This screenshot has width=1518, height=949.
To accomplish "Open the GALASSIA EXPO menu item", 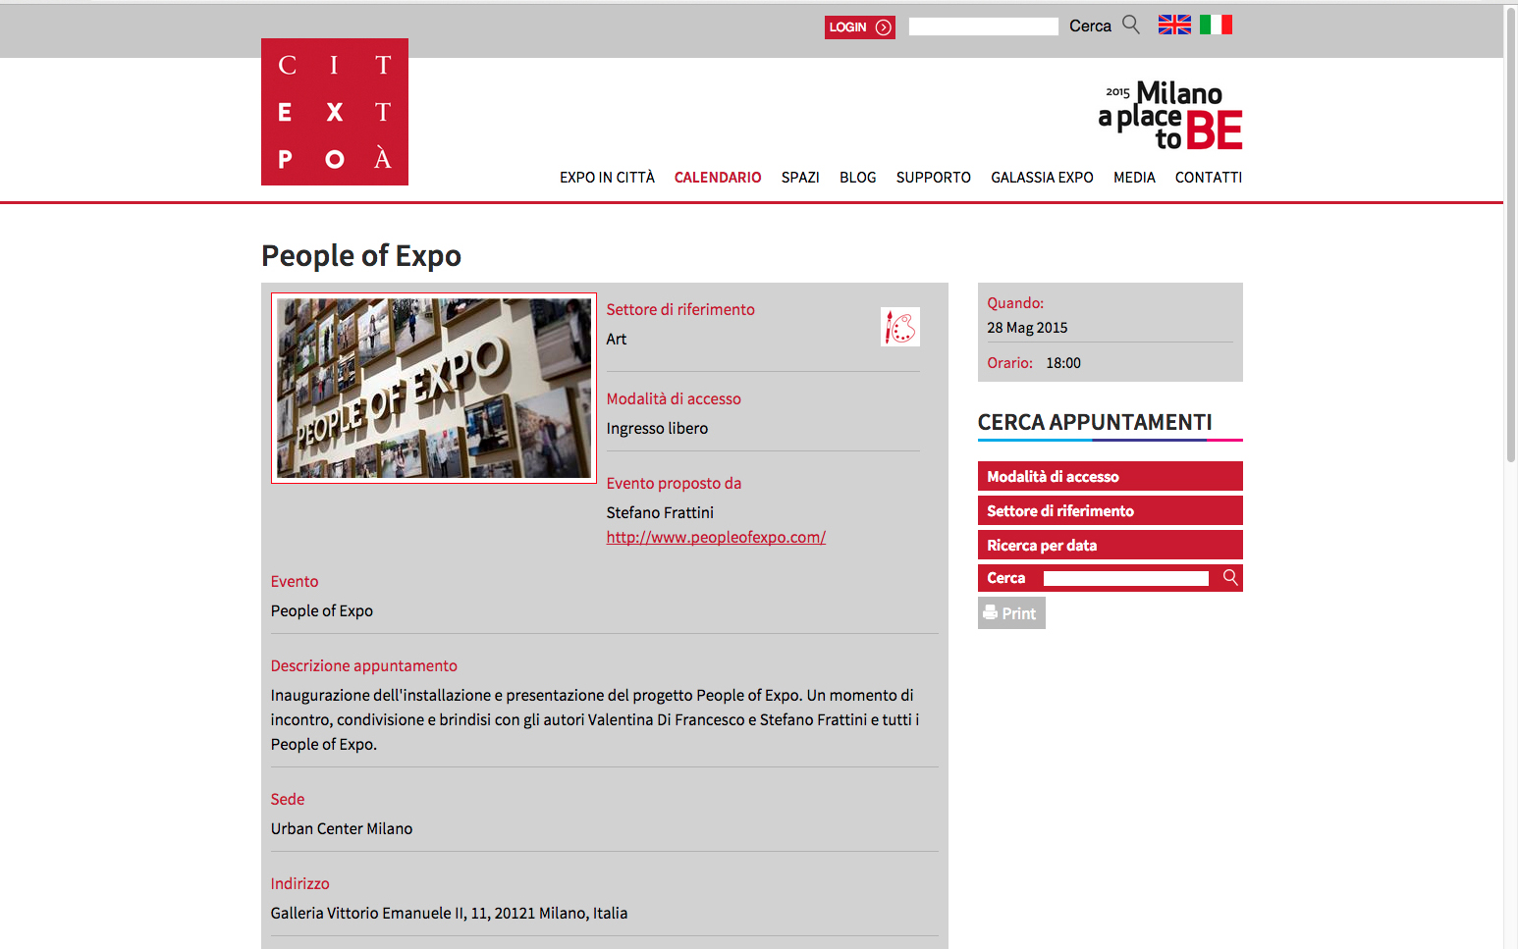I will pos(1042,178).
